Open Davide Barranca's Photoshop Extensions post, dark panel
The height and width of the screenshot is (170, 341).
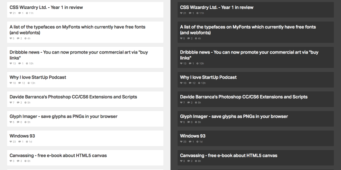click(x=244, y=97)
